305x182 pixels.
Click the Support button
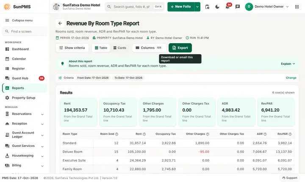coord(290,178)
